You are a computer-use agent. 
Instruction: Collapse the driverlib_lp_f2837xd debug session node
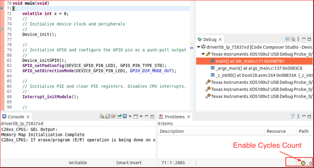pos(199,47)
